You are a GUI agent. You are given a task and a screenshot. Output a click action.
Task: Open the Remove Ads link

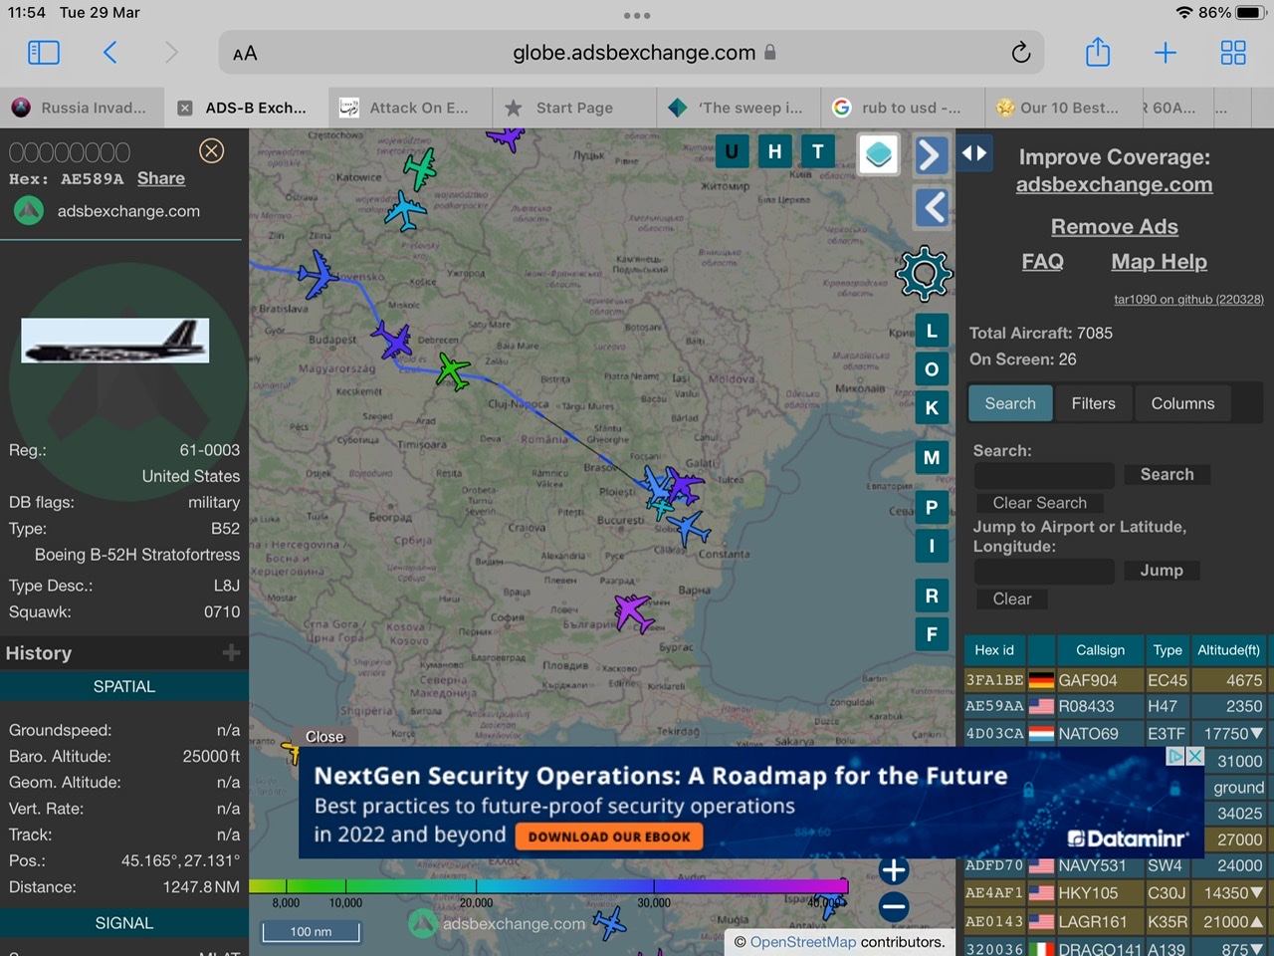tap(1114, 227)
